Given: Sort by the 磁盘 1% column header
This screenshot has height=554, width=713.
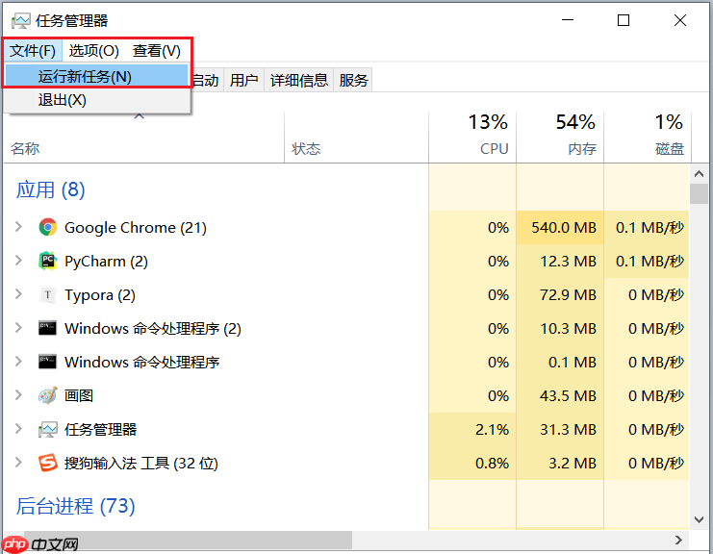Looking at the screenshot, I should point(648,138).
